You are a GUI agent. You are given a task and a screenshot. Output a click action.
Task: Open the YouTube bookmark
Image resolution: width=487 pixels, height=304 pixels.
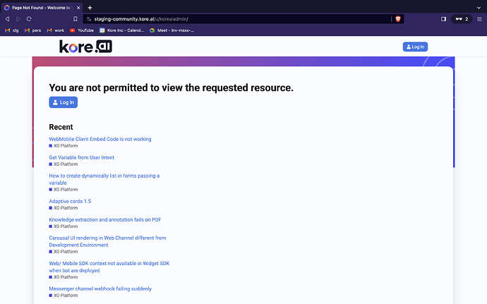coord(82,30)
